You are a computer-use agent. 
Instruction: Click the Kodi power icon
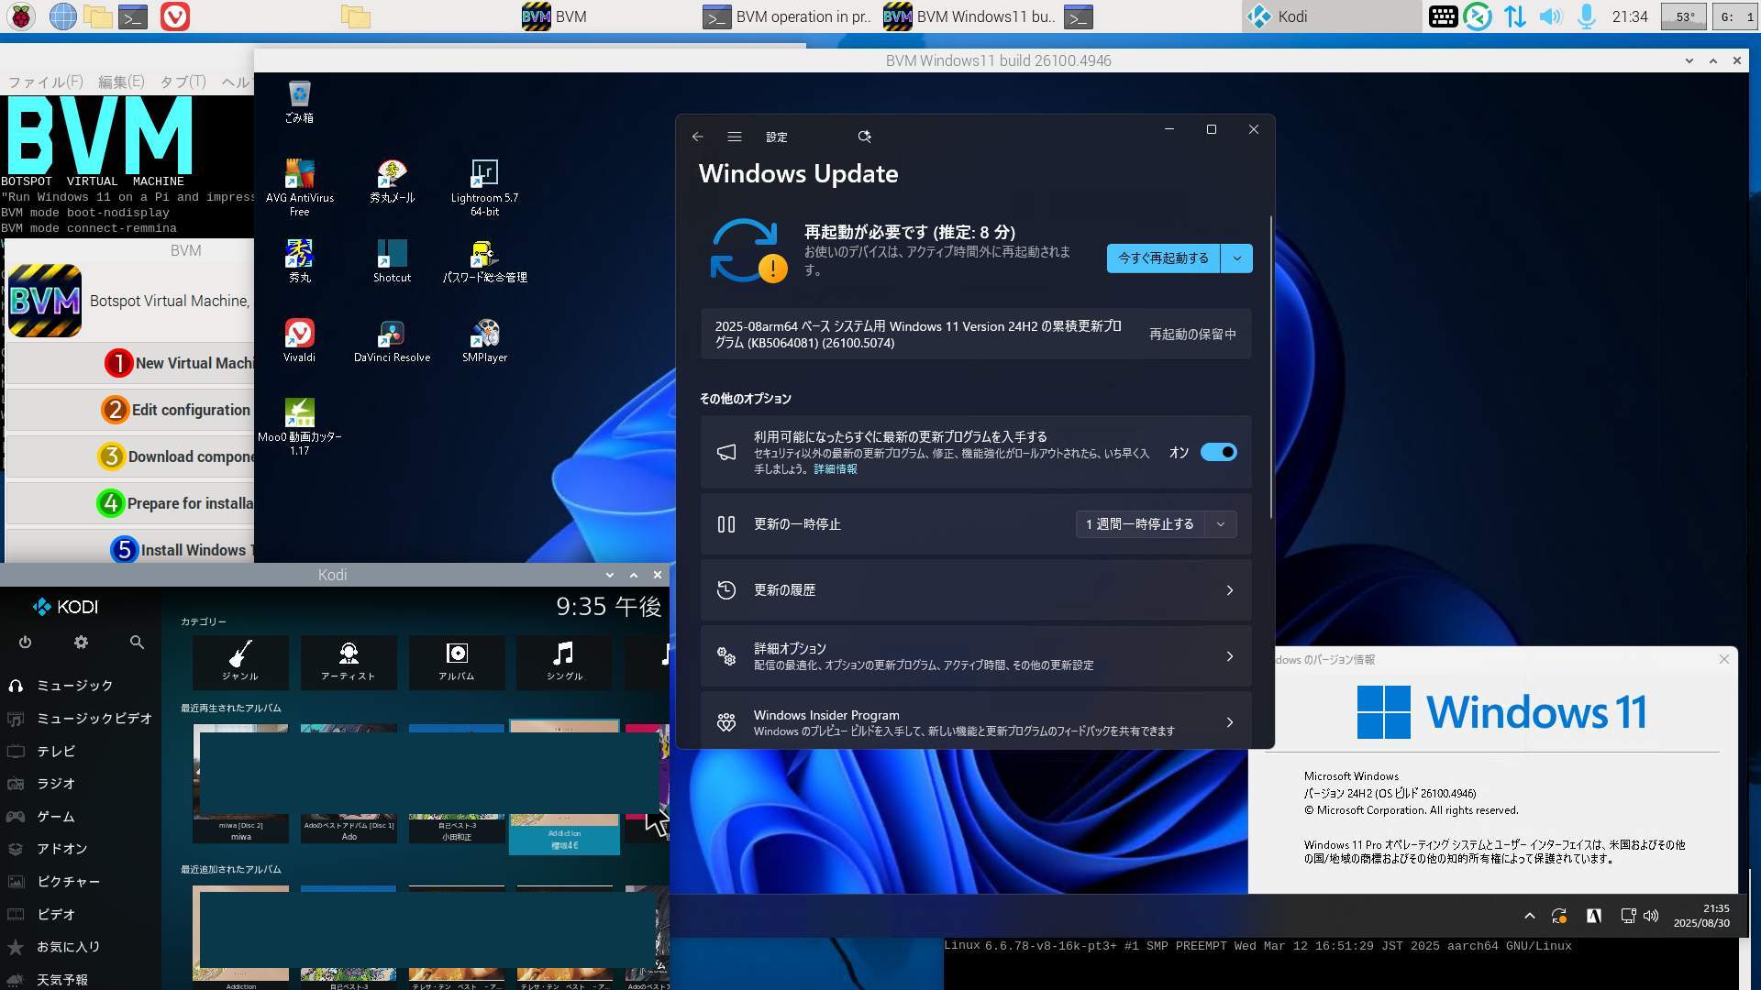[x=26, y=643]
